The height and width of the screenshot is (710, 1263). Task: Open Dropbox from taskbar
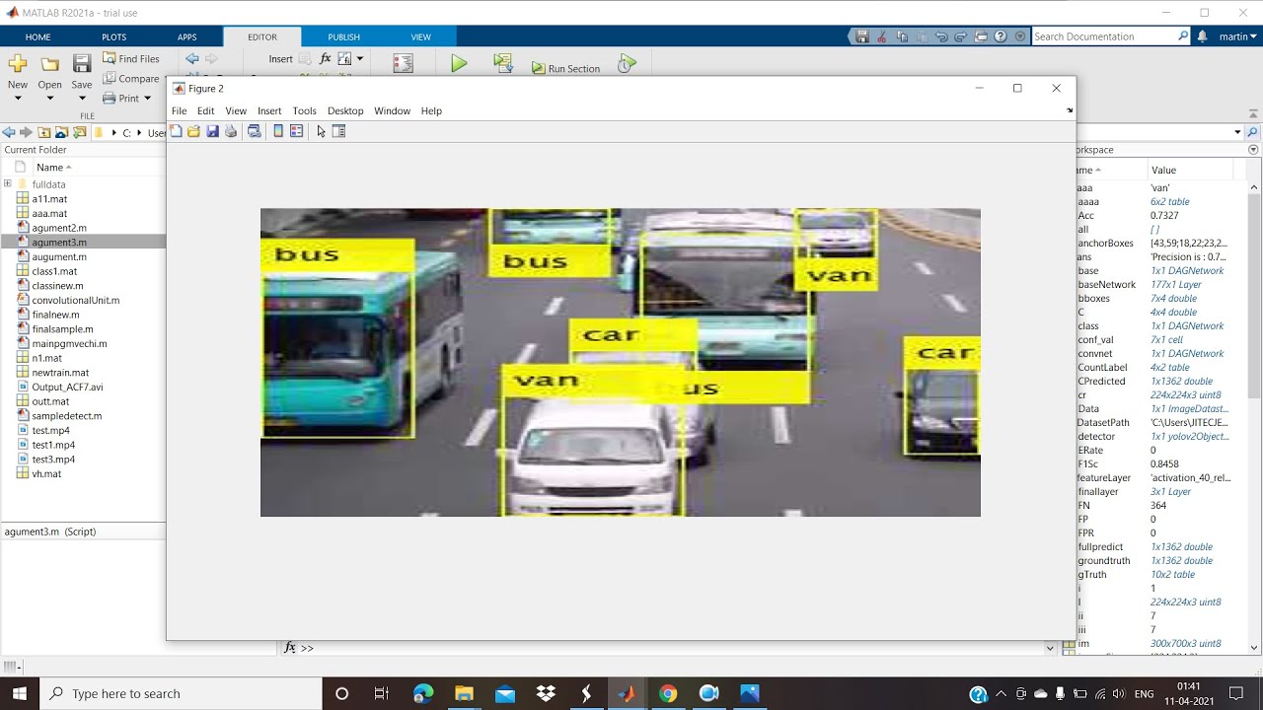[x=546, y=693]
